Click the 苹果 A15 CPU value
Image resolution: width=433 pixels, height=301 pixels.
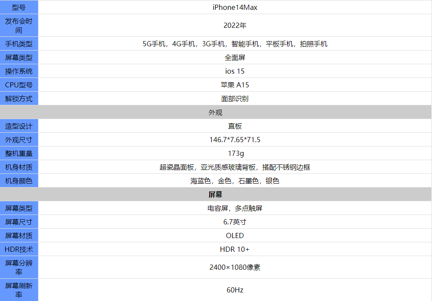(235, 85)
